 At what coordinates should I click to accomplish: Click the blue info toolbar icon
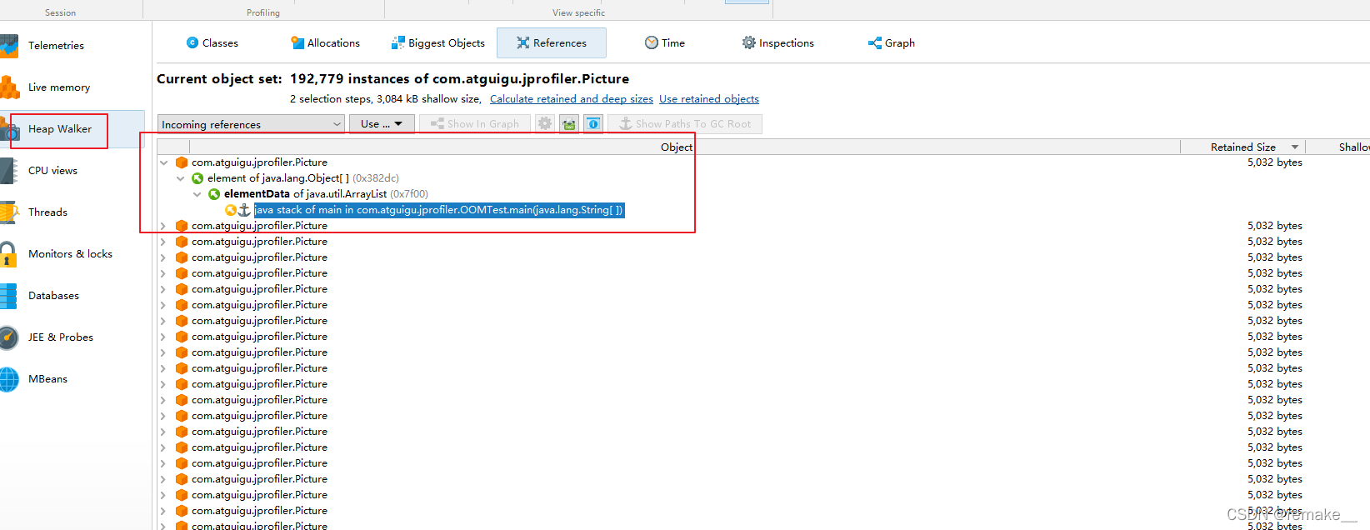click(593, 123)
